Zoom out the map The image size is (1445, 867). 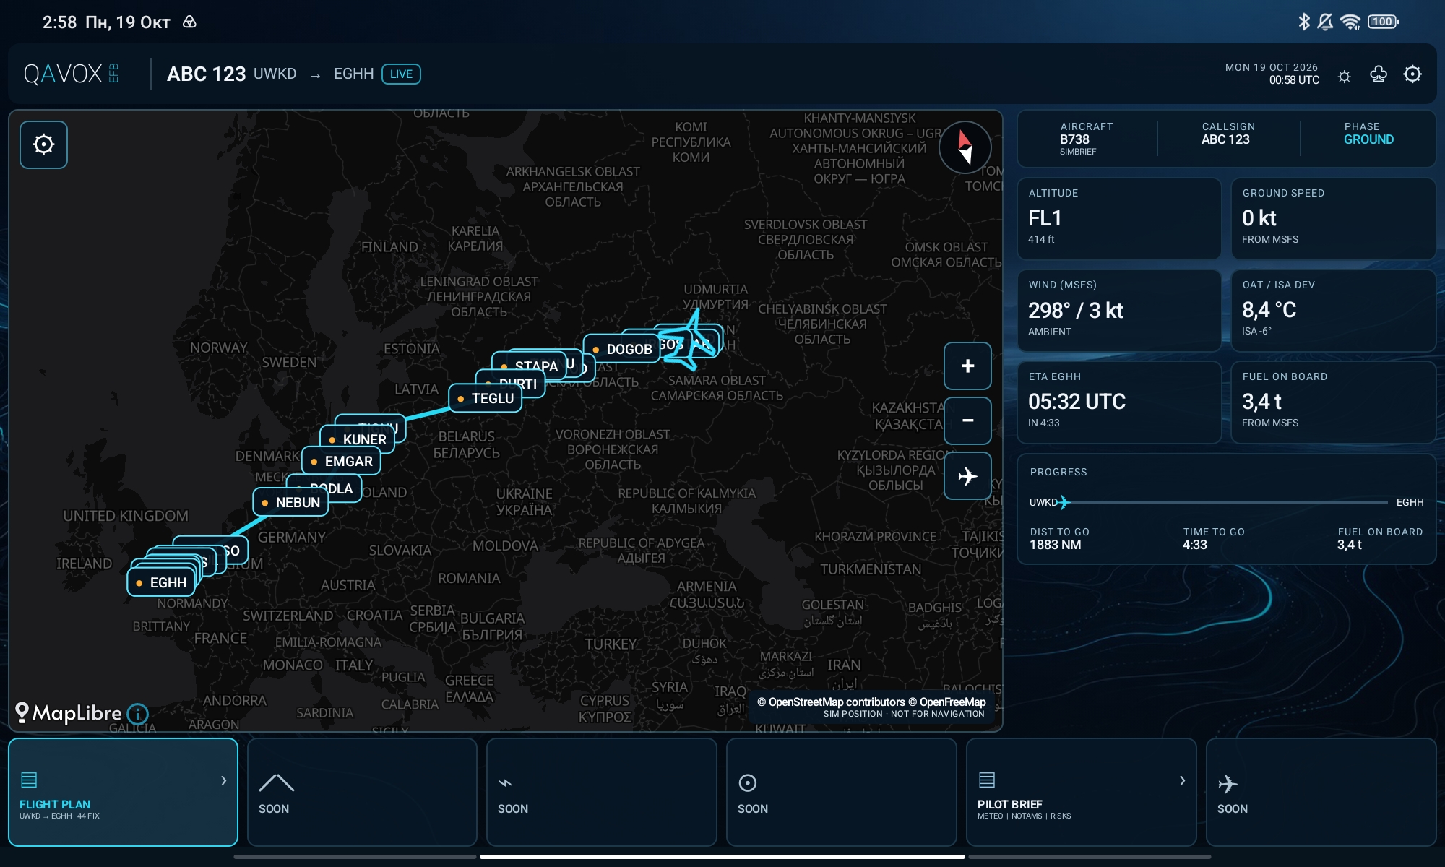967,420
